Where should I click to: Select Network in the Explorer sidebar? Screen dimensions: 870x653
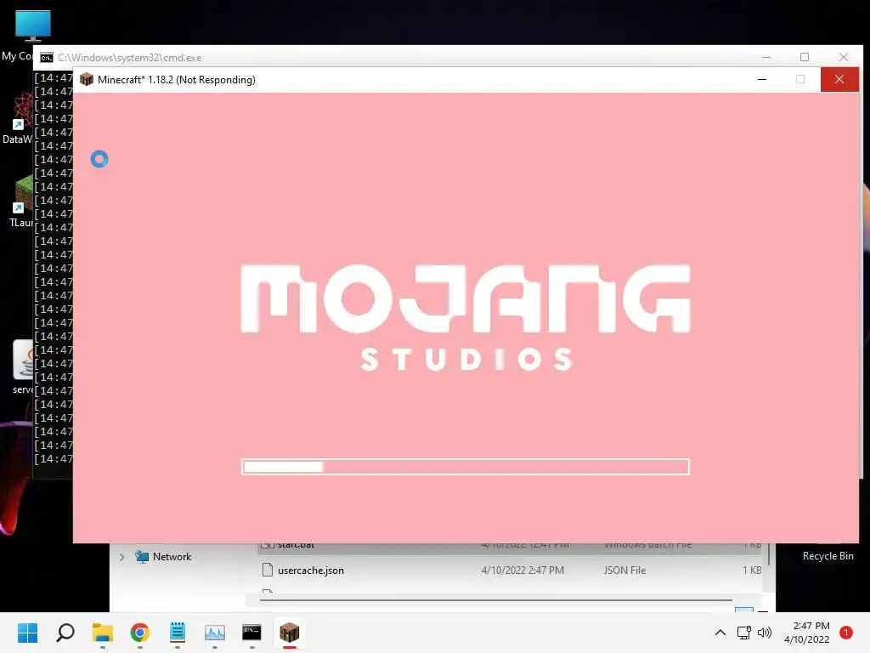point(172,557)
